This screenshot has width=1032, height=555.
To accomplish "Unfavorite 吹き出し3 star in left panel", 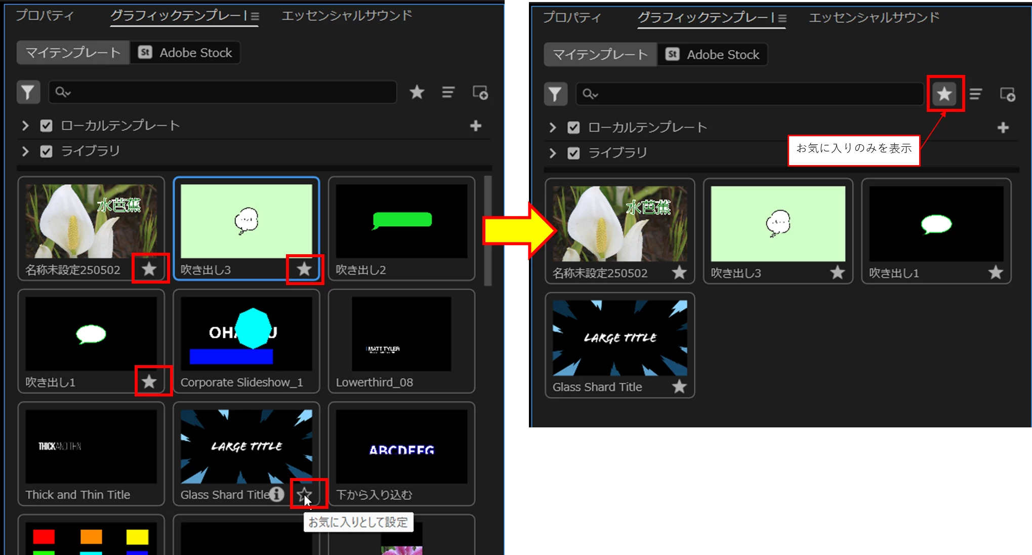I will click(304, 269).
